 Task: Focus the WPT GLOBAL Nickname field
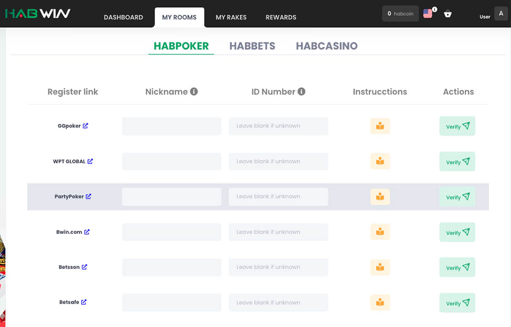(x=172, y=161)
